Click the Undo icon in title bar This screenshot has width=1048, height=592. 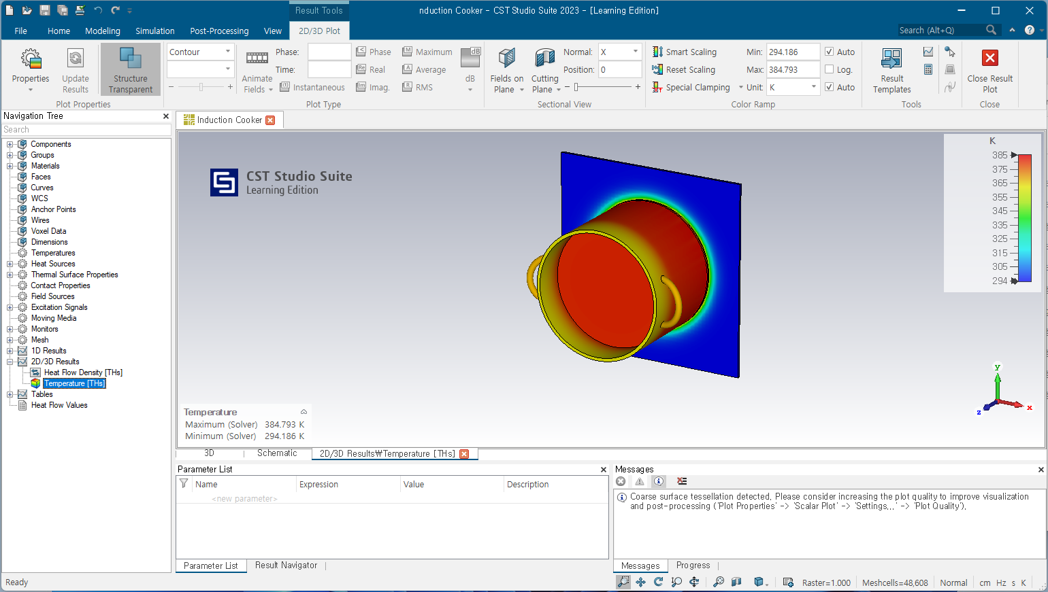pyautogui.click(x=98, y=10)
